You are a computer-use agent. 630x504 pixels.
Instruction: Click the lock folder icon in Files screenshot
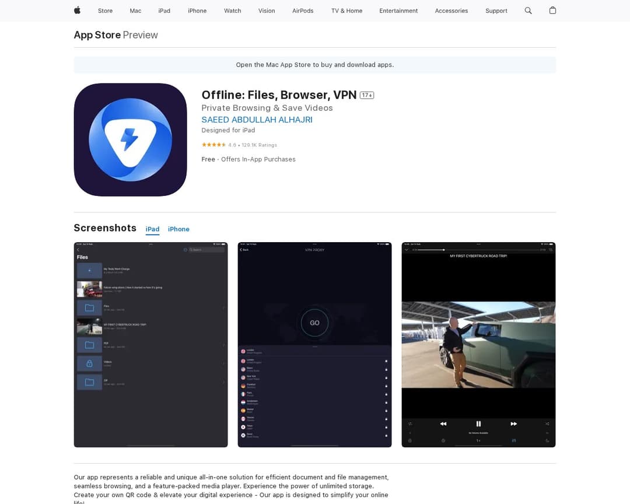tap(89, 363)
